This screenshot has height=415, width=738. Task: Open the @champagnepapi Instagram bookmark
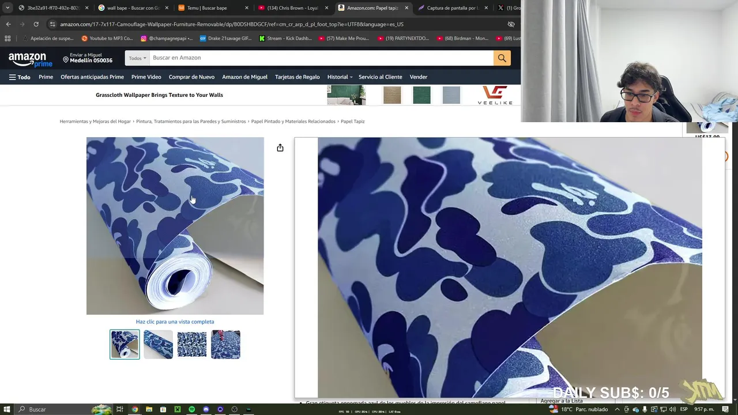pyautogui.click(x=167, y=39)
